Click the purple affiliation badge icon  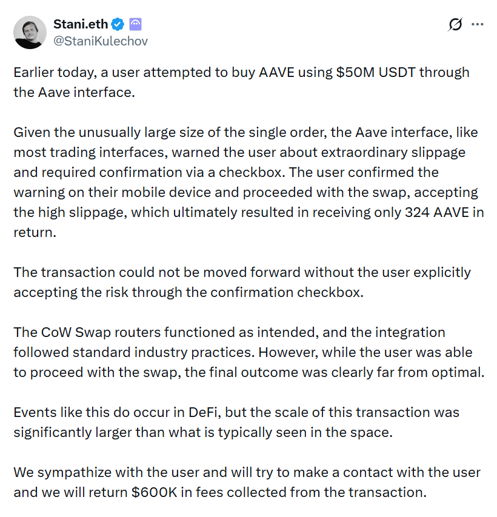pos(135,24)
